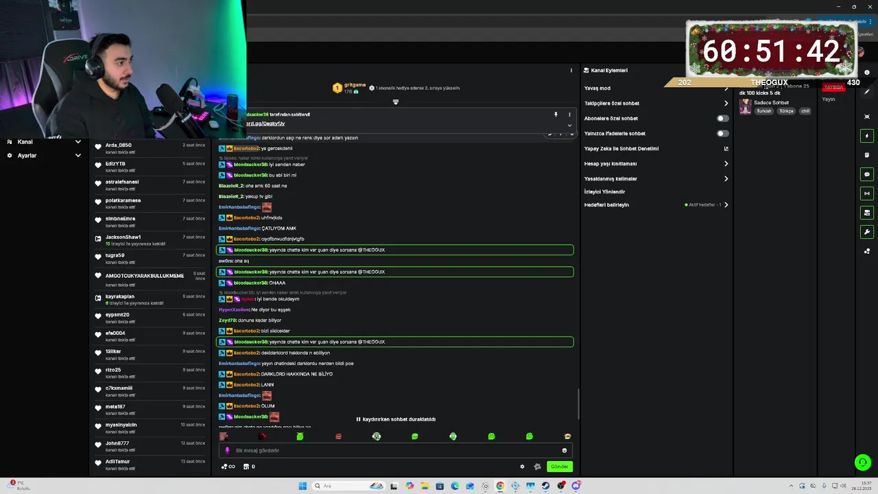Viewport: 878px width, 494px height.
Task: Open Steam from taskbar
Action: coord(545,486)
